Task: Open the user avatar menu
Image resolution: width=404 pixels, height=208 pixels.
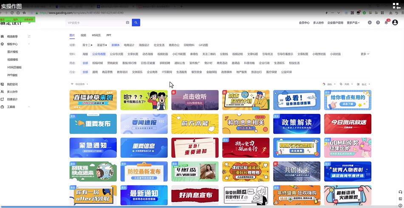Action: 395,22
